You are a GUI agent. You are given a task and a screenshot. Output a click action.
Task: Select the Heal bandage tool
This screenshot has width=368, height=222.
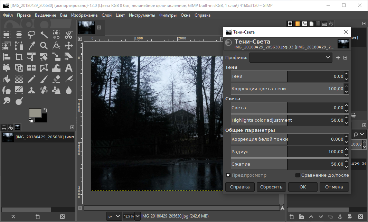[x=44, y=90]
